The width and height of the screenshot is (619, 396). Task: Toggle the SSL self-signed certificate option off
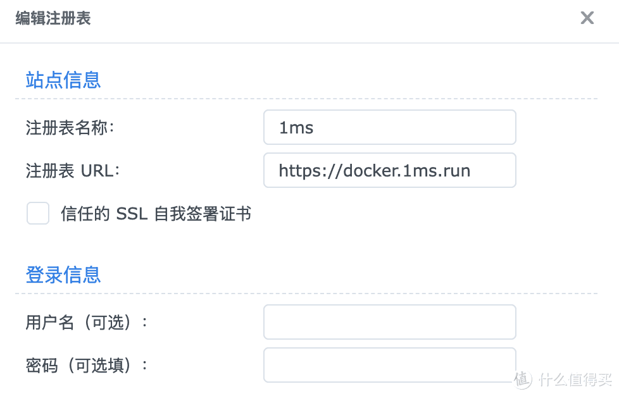coord(38,213)
